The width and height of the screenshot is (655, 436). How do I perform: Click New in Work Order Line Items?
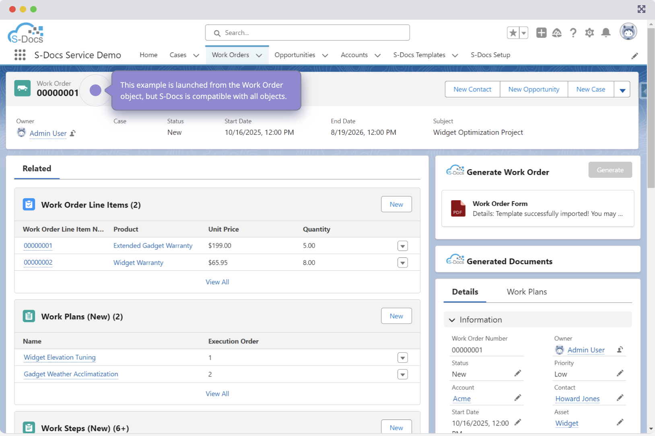(x=396, y=204)
